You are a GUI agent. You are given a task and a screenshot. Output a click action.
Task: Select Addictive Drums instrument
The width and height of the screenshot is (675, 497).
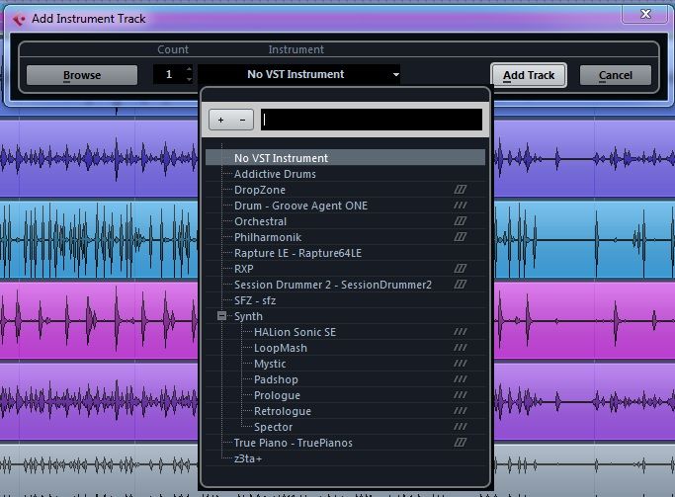pyautogui.click(x=345, y=174)
